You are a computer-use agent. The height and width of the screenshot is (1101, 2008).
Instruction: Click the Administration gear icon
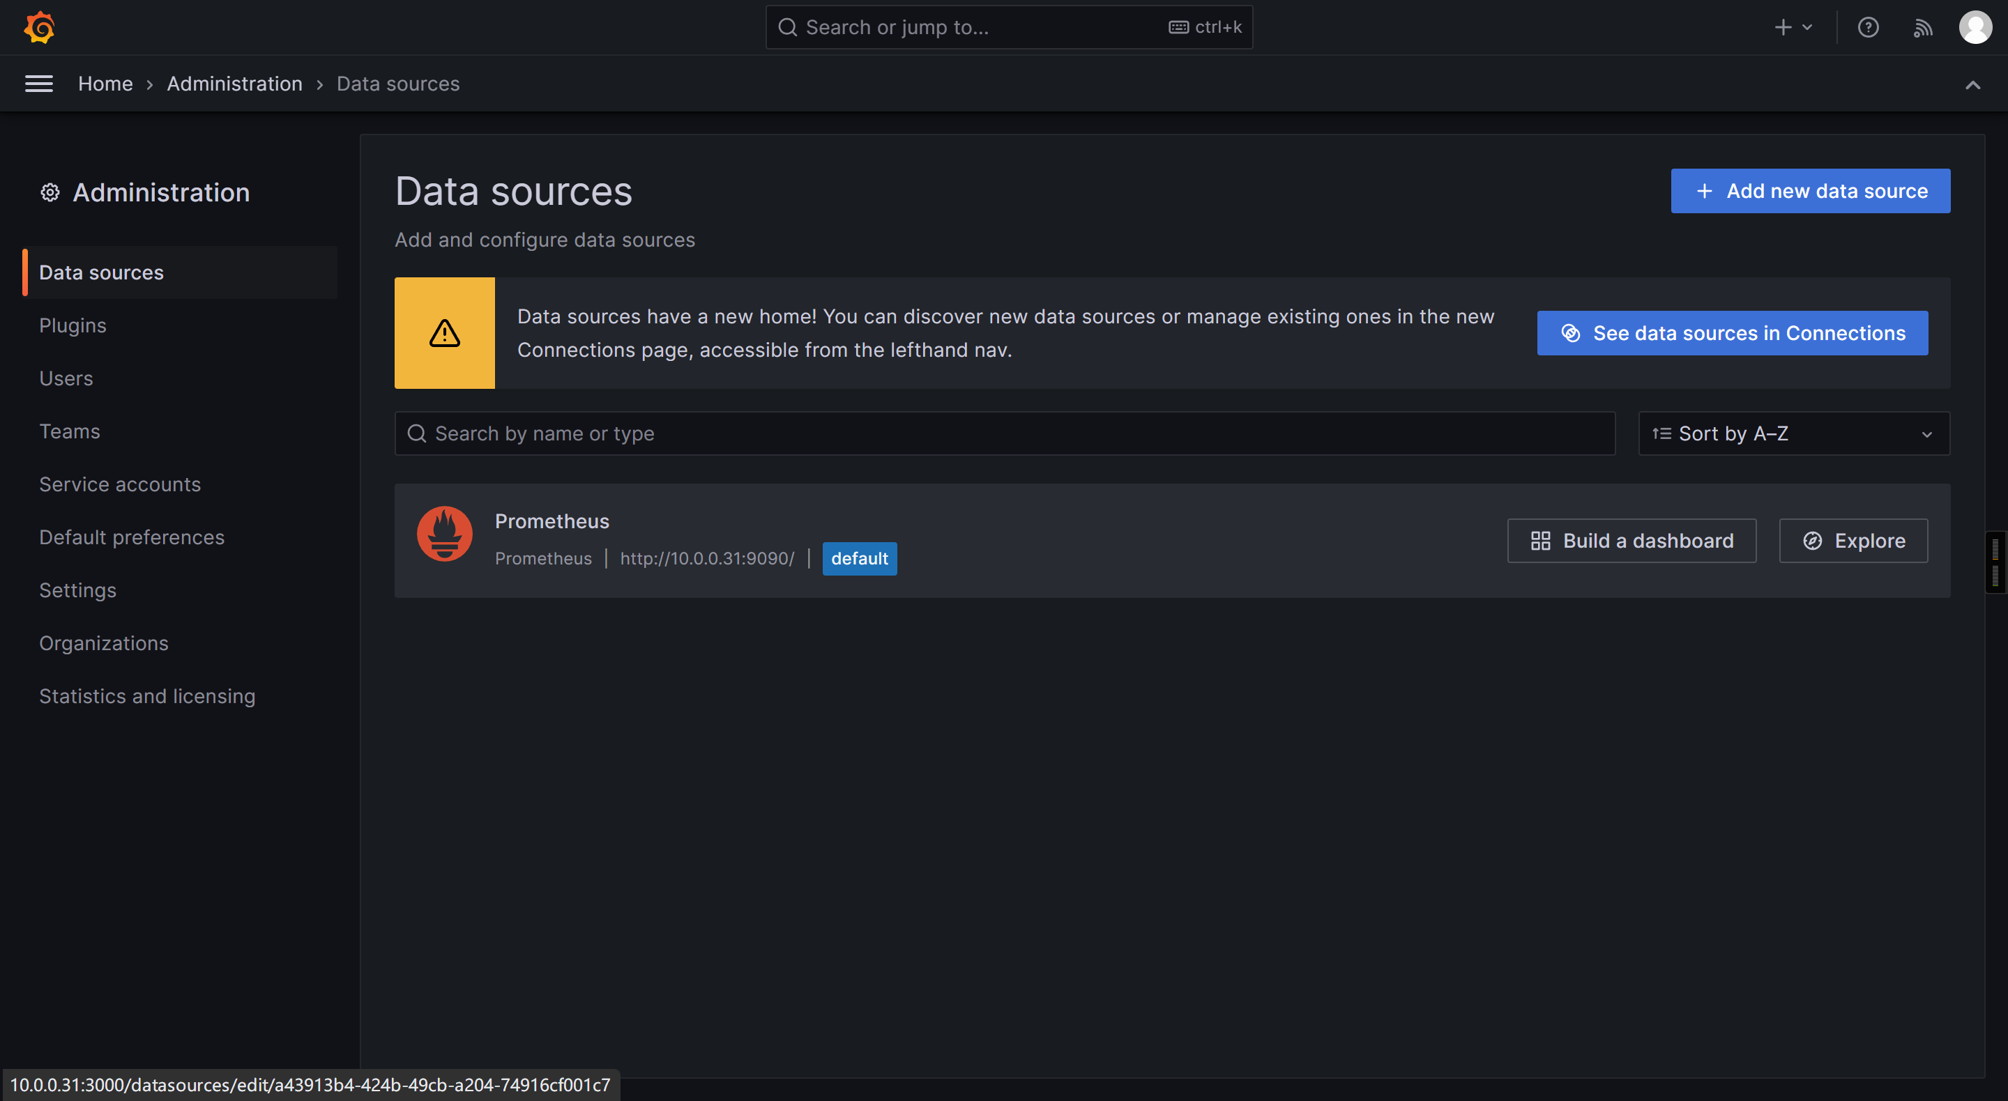pyautogui.click(x=50, y=192)
